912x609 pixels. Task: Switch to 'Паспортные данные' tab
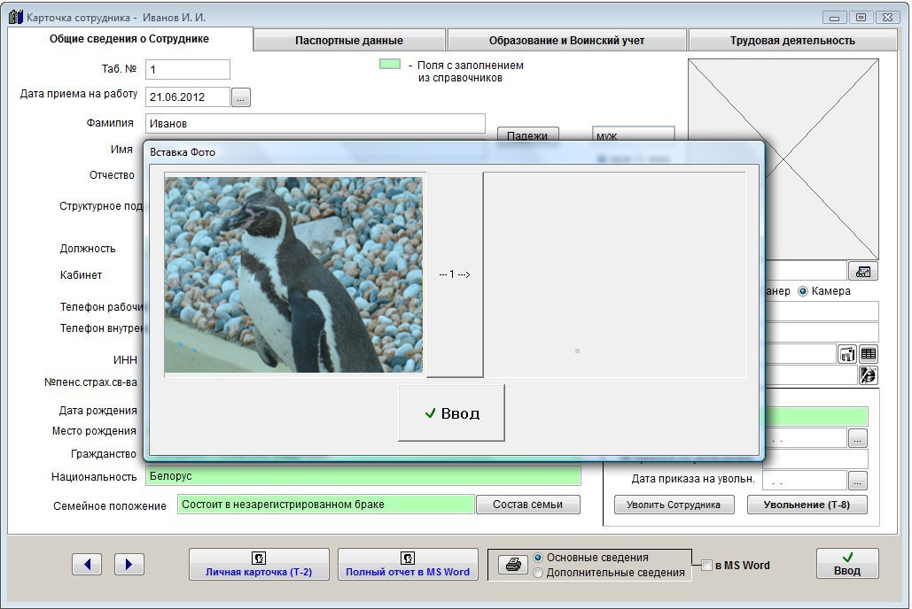pos(349,40)
